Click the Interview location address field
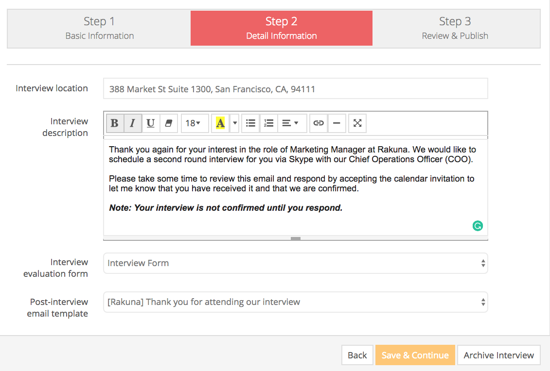The height and width of the screenshot is (371, 550). point(295,89)
